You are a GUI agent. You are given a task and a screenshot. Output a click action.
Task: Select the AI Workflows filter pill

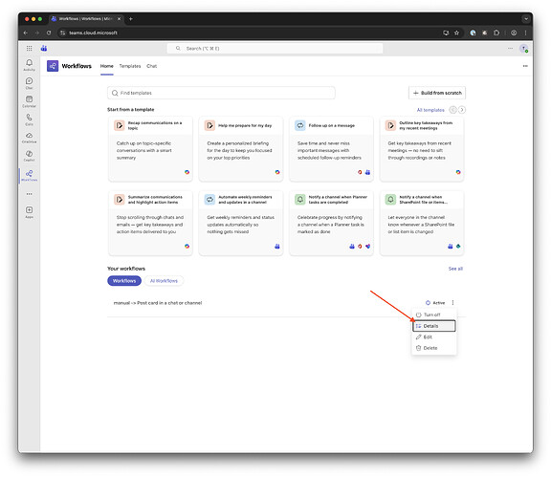[x=164, y=281]
